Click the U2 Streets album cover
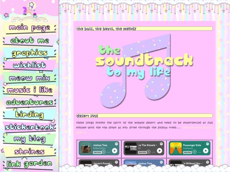 point(131,148)
